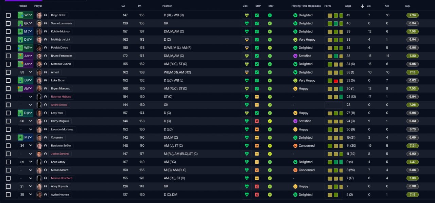
Task: Click Luke Shaw's red form square
Action: tap(336, 81)
